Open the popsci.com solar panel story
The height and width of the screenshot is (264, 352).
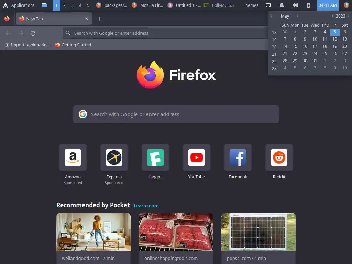coord(258,239)
